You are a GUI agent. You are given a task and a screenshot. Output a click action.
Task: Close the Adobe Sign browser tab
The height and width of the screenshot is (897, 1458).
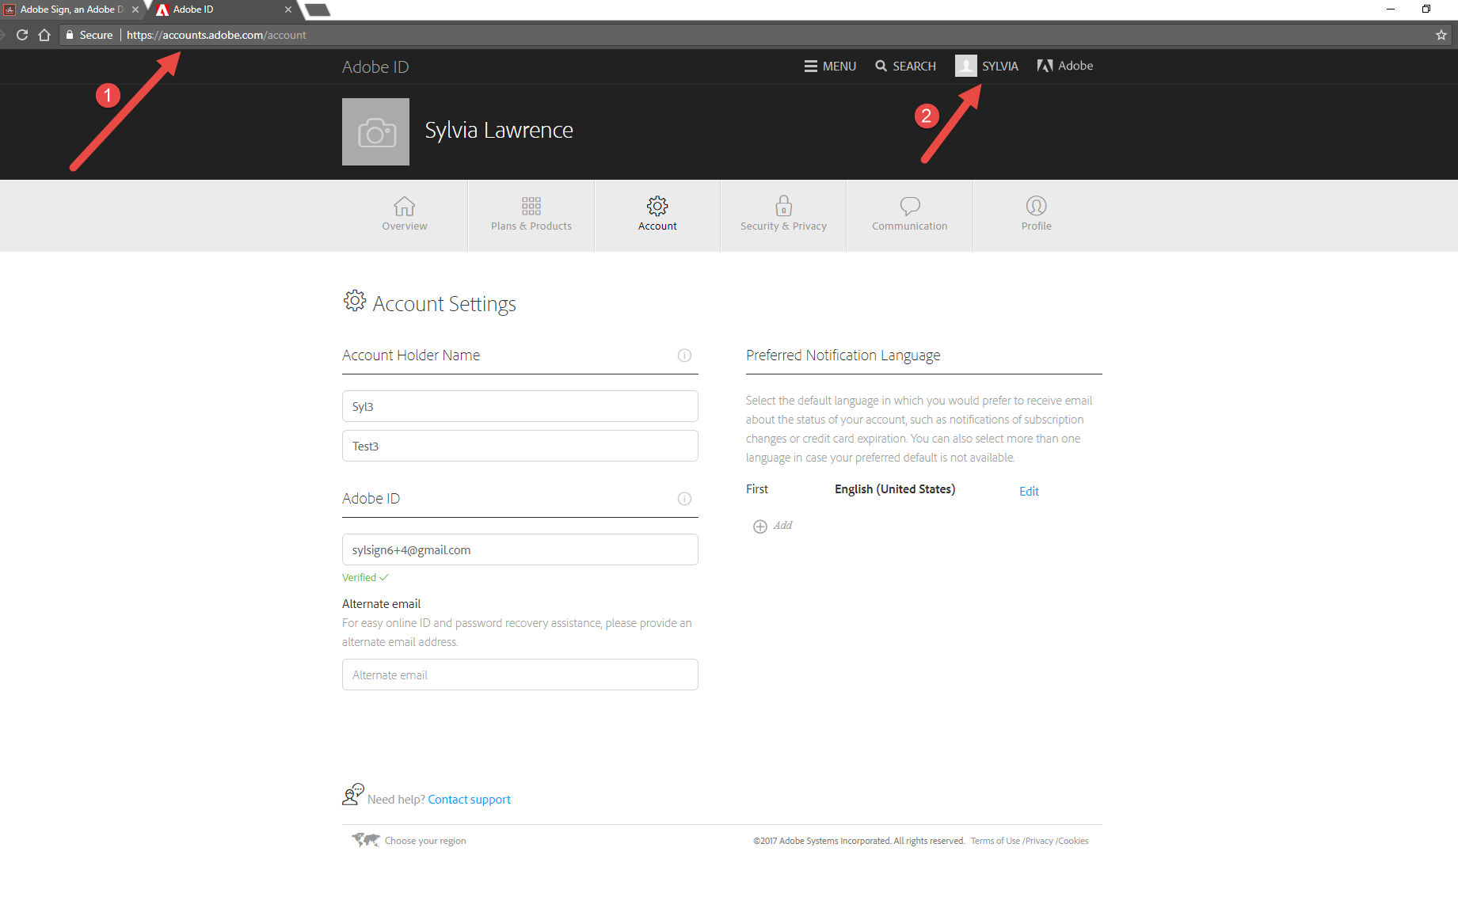[135, 10]
